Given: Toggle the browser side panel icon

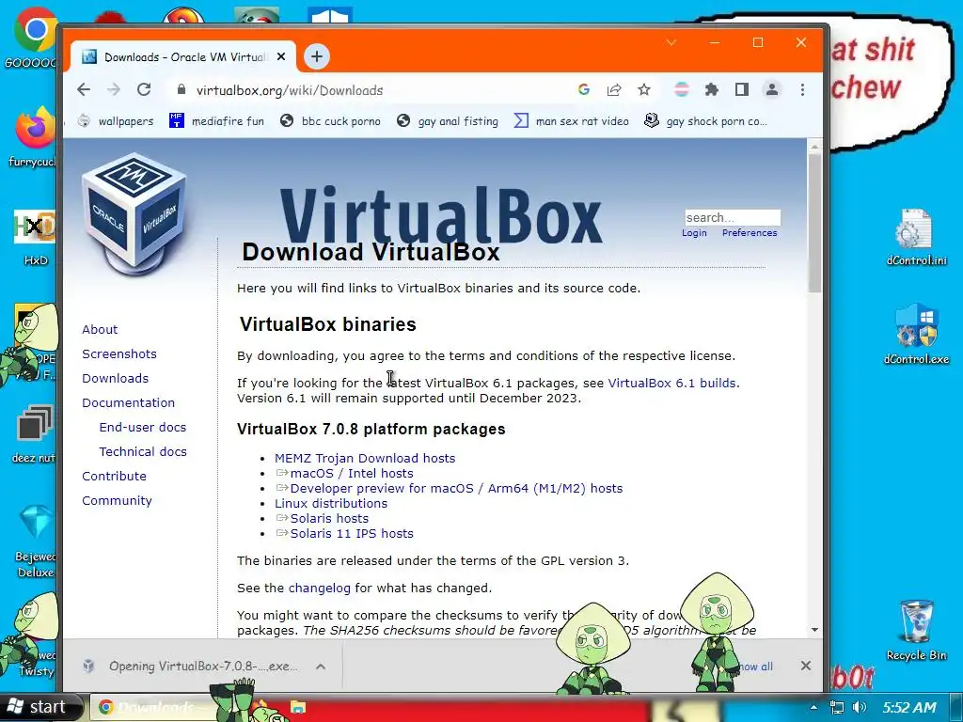Looking at the screenshot, I should coord(742,89).
